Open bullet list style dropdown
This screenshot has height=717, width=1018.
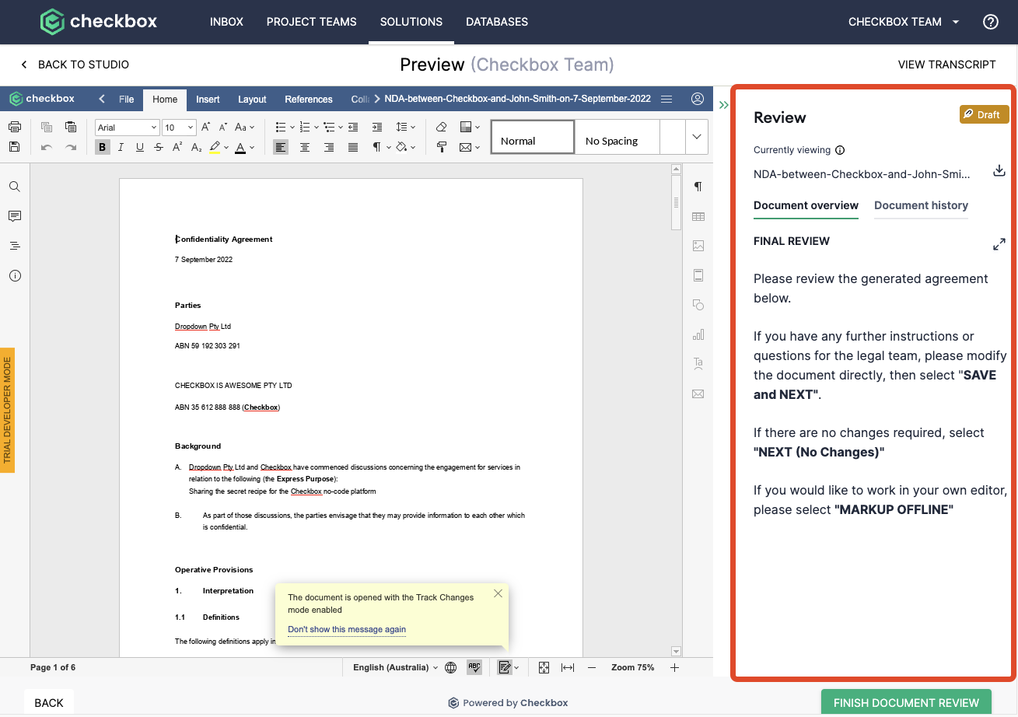pos(292,127)
